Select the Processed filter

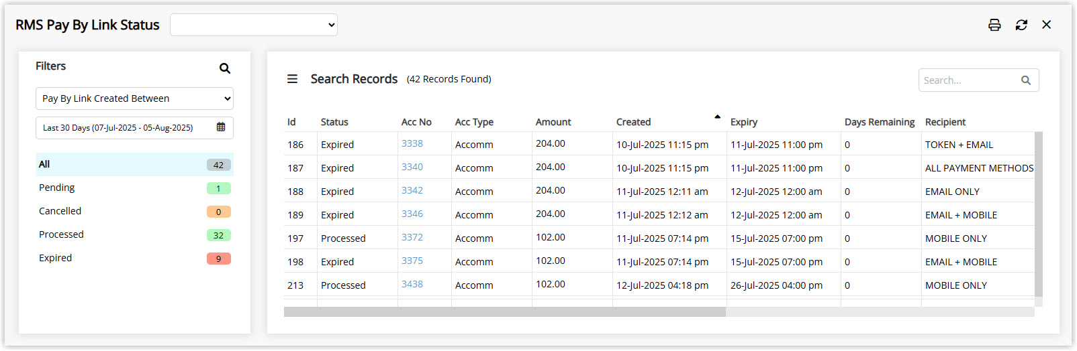pyautogui.click(x=134, y=234)
